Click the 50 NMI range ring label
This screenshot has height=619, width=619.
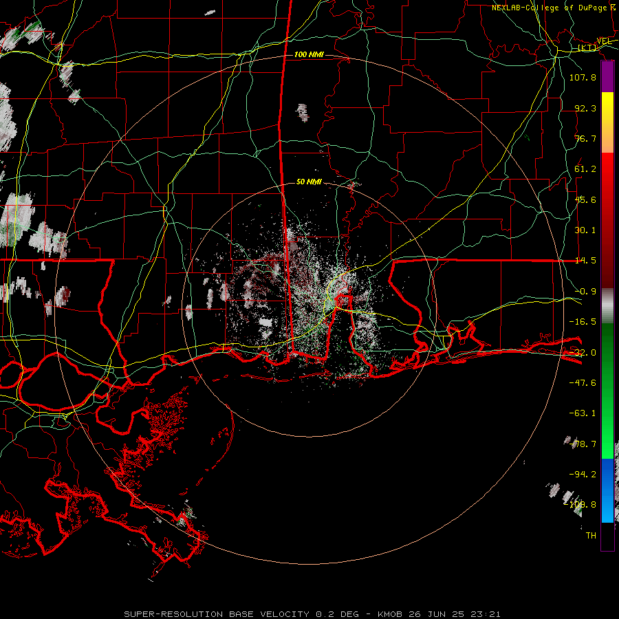click(x=309, y=182)
